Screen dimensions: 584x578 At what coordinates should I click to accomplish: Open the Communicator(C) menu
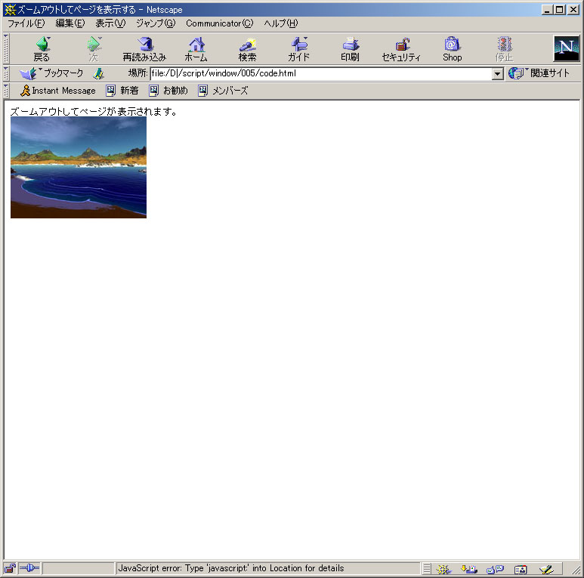click(220, 23)
